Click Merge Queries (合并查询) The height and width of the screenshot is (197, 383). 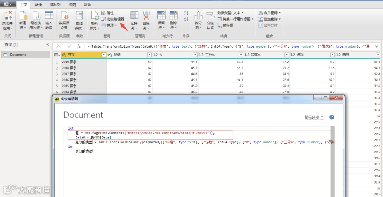coord(270,13)
